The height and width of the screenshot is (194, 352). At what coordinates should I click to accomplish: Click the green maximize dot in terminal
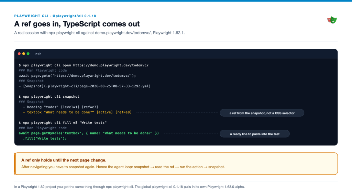(x=28, y=54)
